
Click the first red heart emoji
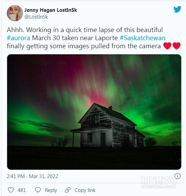[x=167, y=46]
